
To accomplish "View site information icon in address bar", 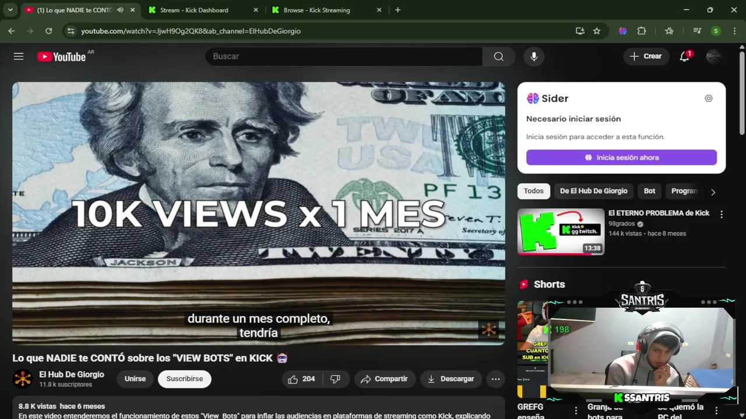I will tap(71, 31).
